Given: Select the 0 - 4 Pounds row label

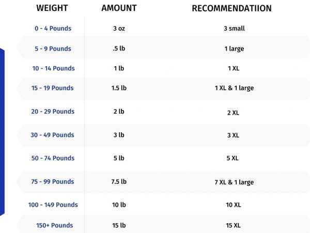Looking at the screenshot, I should pyautogui.click(x=53, y=28).
